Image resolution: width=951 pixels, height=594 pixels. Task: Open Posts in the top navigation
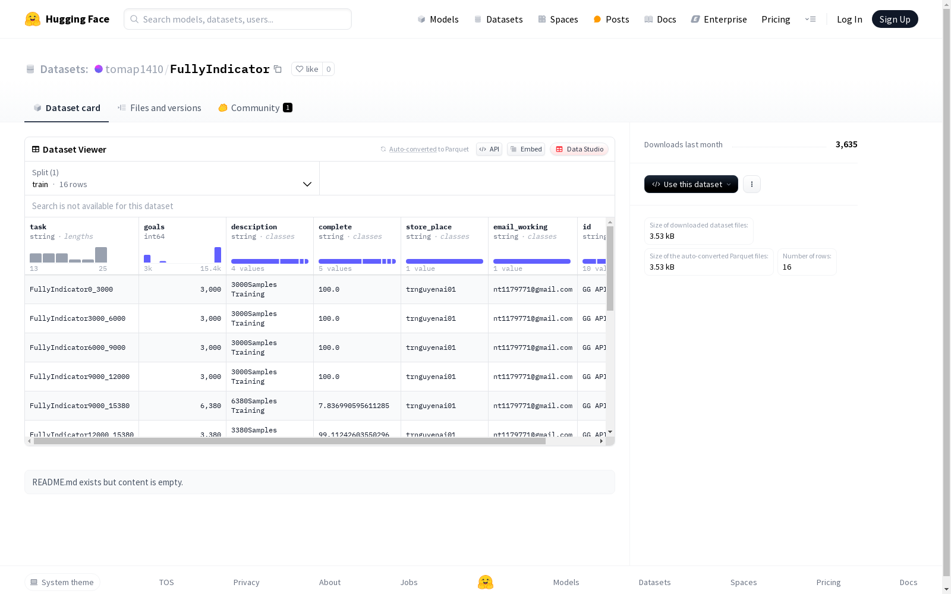pos(611,19)
